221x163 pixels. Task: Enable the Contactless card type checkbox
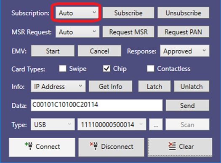click(150, 69)
